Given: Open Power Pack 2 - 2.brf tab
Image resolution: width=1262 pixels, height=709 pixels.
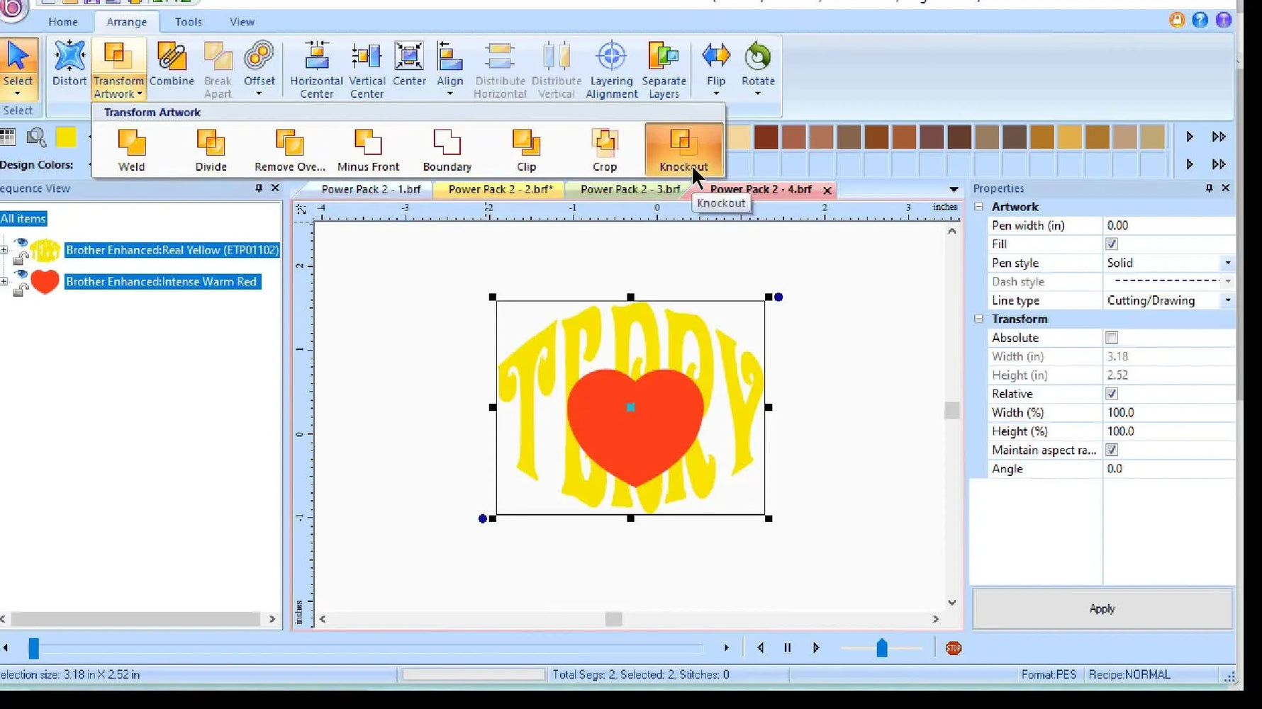Looking at the screenshot, I should coord(500,189).
